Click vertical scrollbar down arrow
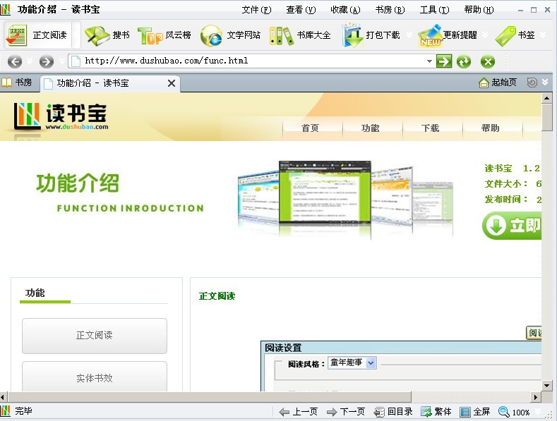 [x=546, y=385]
